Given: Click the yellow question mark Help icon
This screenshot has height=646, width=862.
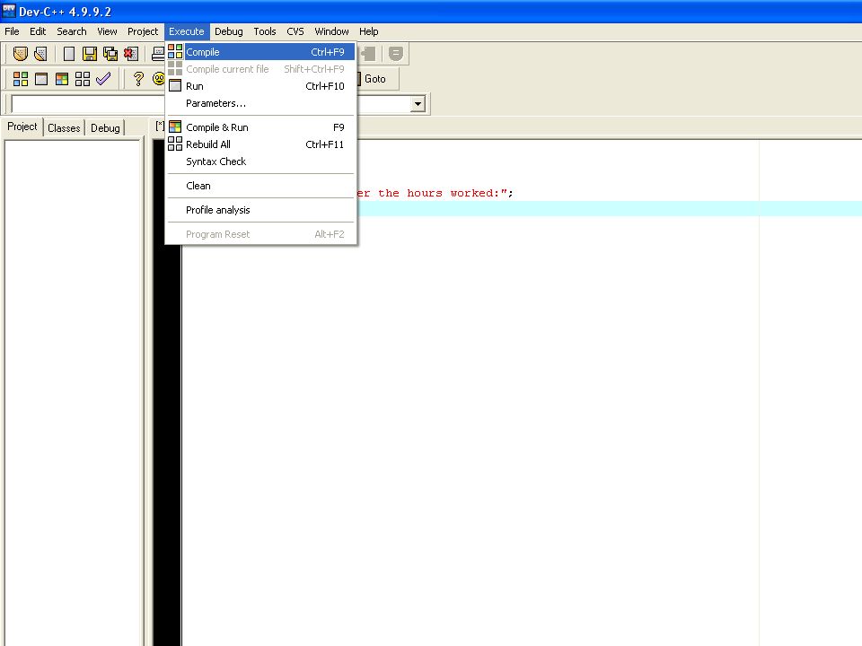Looking at the screenshot, I should [x=138, y=79].
